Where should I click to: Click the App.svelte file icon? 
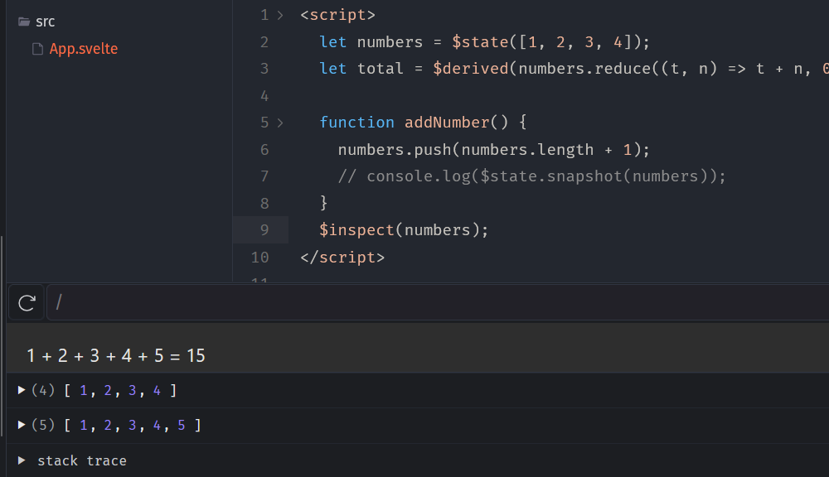coord(37,49)
